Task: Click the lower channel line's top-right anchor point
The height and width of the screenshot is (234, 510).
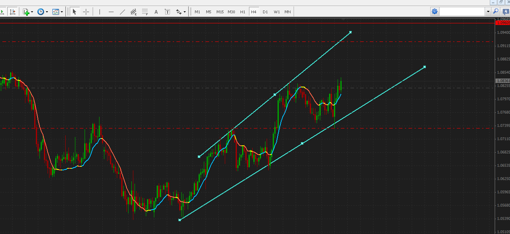Action: click(x=425, y=67)
